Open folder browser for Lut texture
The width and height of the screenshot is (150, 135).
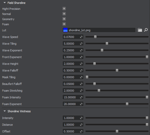[140, 30]
